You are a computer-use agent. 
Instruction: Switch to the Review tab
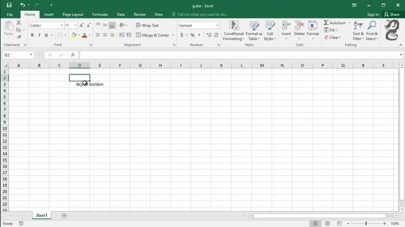coord(139,15)
